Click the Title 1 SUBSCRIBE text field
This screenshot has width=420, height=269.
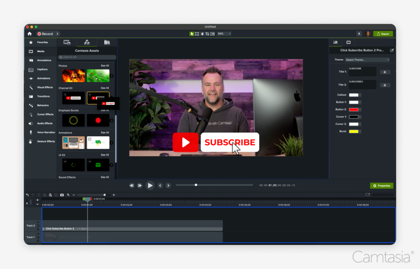coord(363,71)
